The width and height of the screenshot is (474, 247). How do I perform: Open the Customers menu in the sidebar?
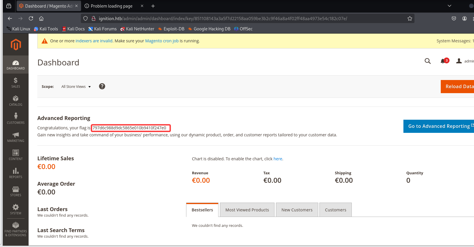pos(16,119)
